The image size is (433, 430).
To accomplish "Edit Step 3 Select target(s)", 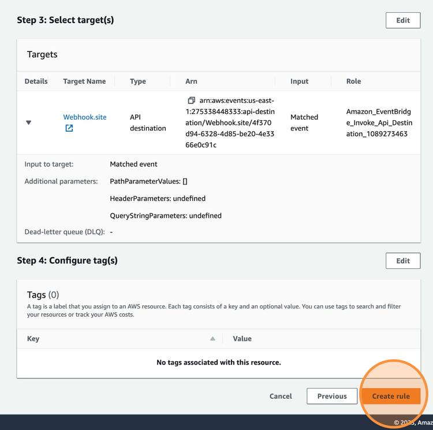I will click(402, 20).
